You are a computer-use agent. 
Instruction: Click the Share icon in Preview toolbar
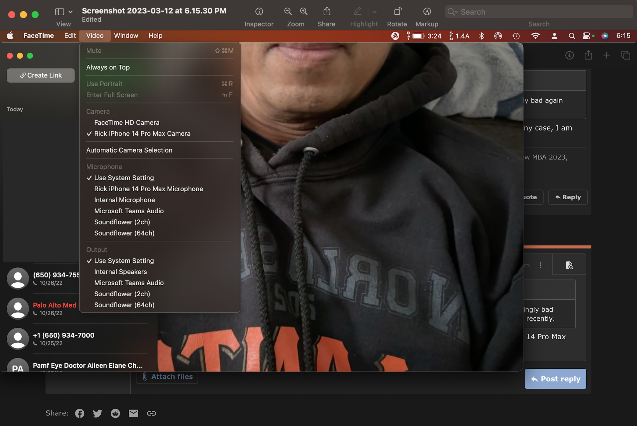(326, 12)
